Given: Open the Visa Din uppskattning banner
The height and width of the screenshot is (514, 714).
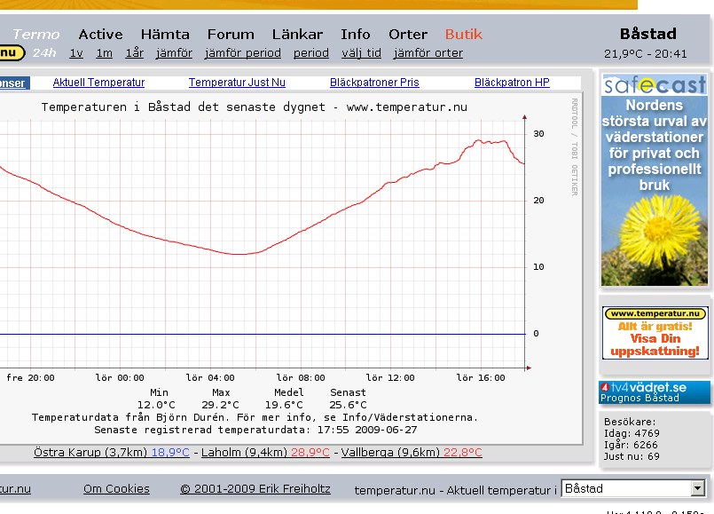Looking at the screenshot, I should click(655, 333).
